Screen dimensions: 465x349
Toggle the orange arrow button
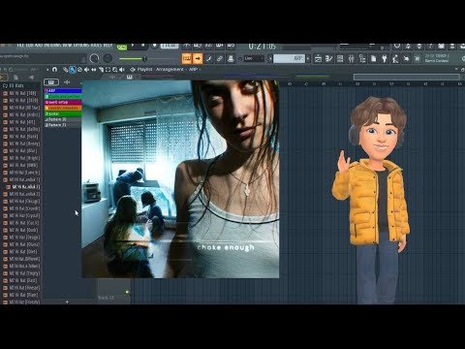[198, 59]
